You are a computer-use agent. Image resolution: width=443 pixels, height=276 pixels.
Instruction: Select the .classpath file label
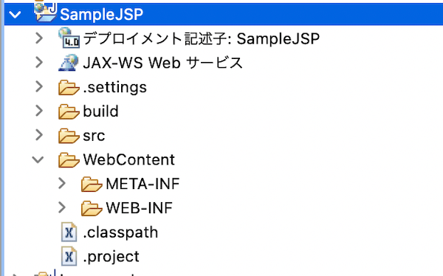click(x=120, y=232)
